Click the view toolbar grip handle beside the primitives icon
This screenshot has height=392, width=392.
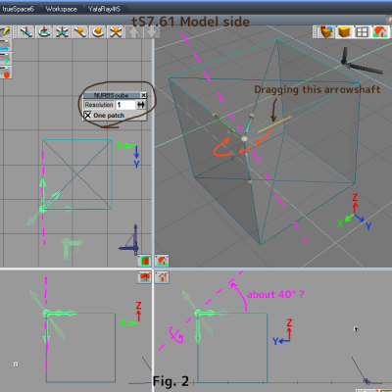315,32
